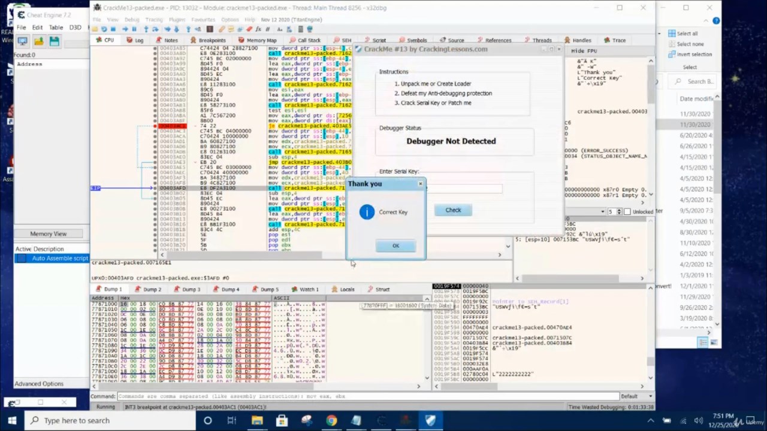Click x32dbg restart debugging toolbar icon
This screenshot has height=431, width=767.
click(104, 29)
